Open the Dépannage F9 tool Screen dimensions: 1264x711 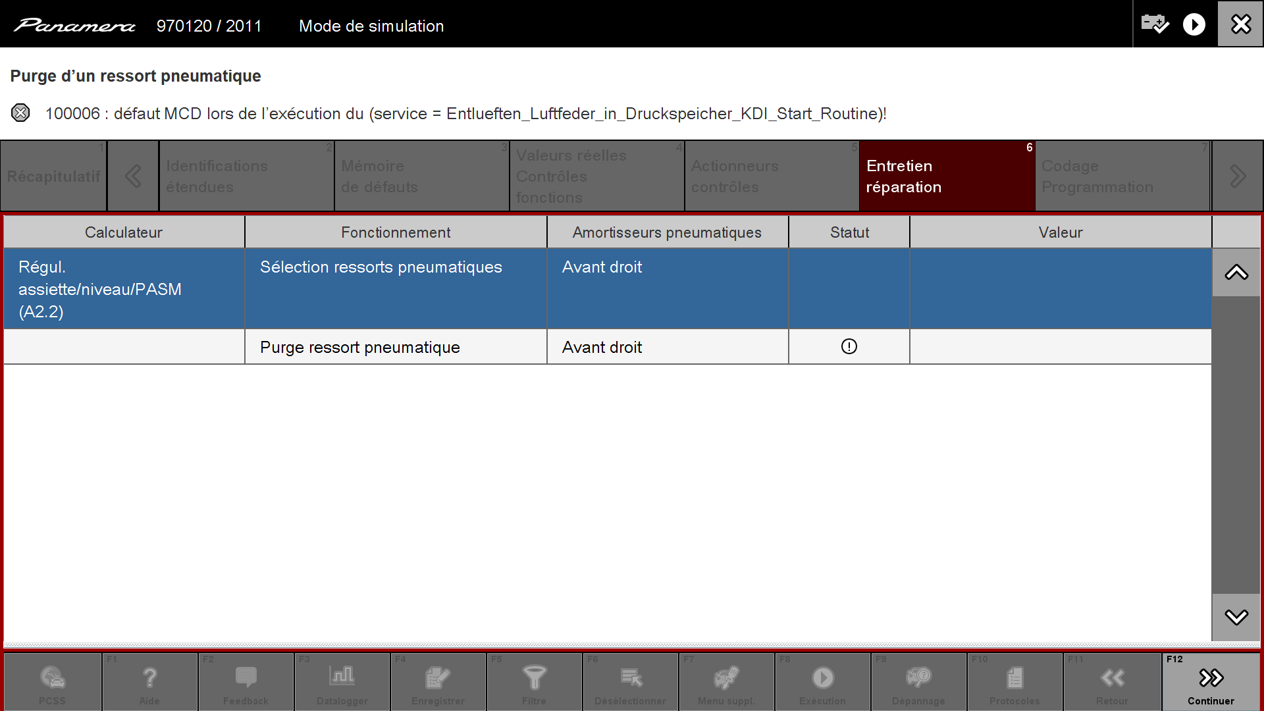click(919, 681)
